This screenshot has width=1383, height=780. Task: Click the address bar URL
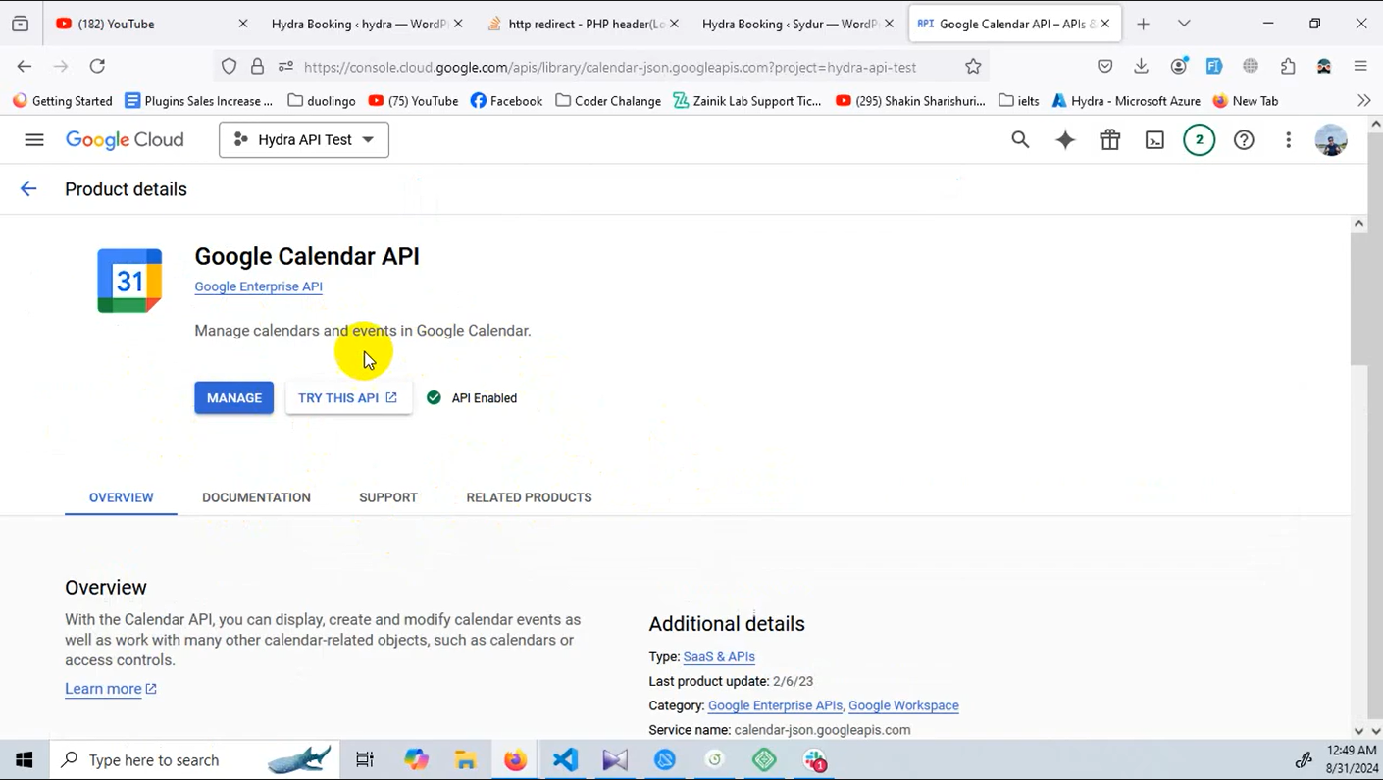coord(610,67)
